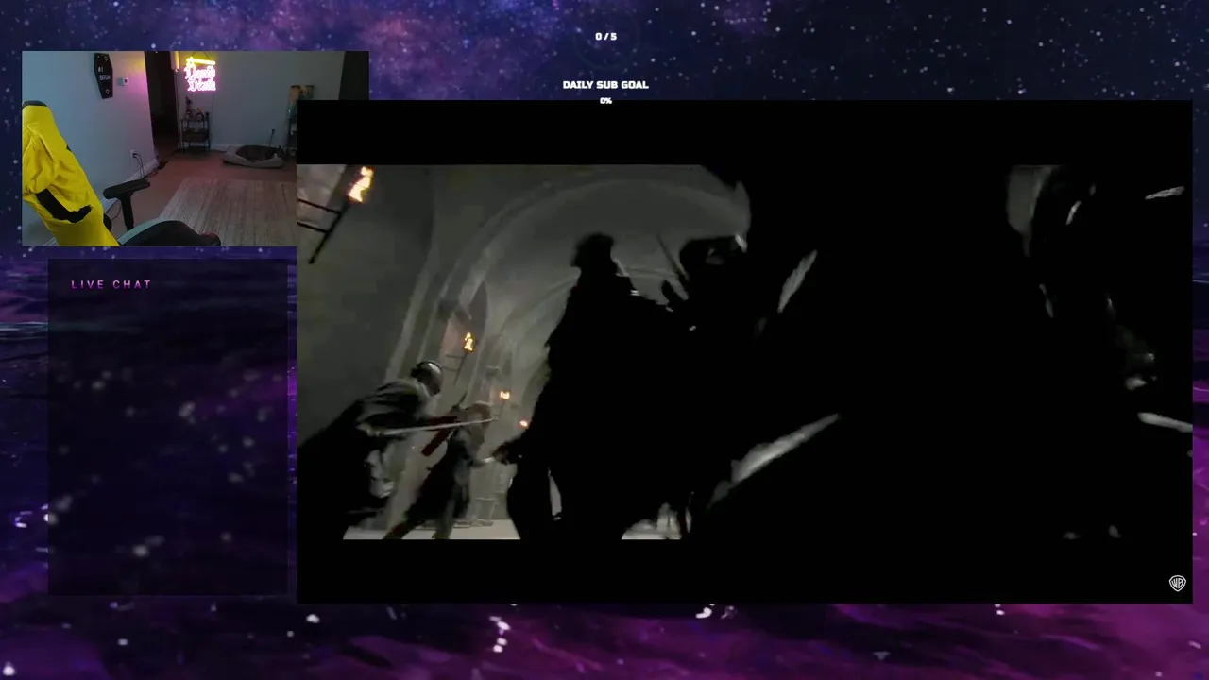Click the 0 / 5 sub counter
The image size is (1209, 680).
click(x=605, y=37)
